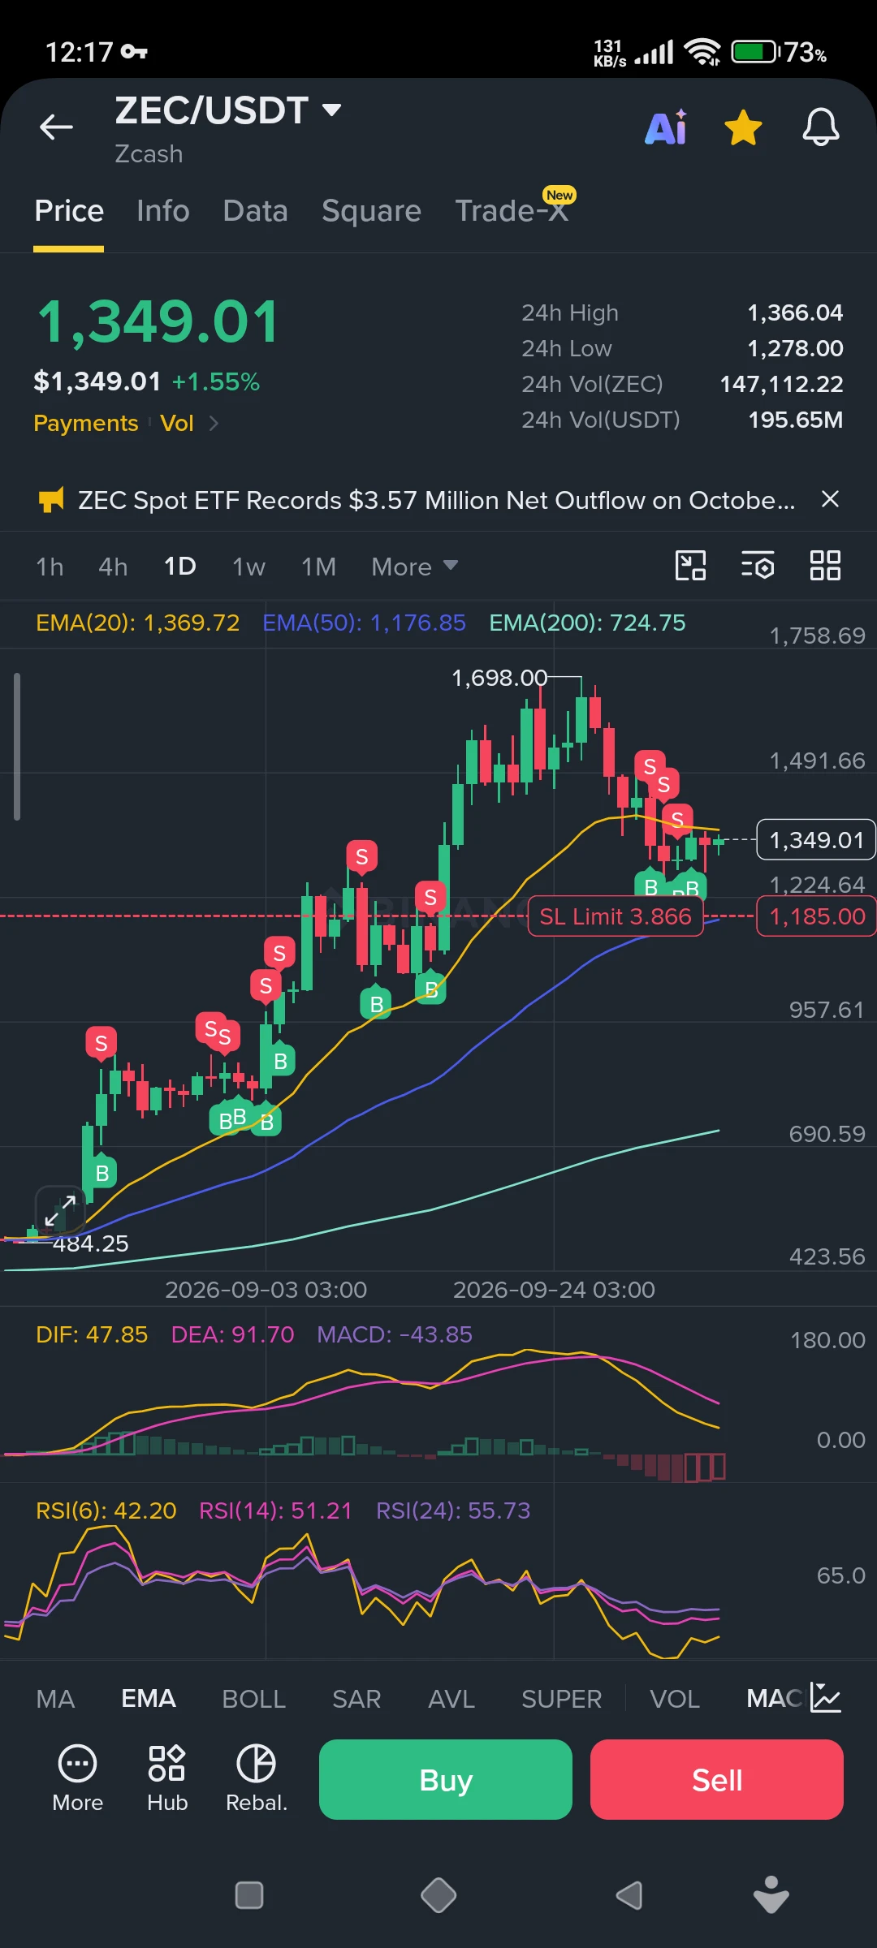Open the Square tab
The image size is (877, 1948).
371,211
